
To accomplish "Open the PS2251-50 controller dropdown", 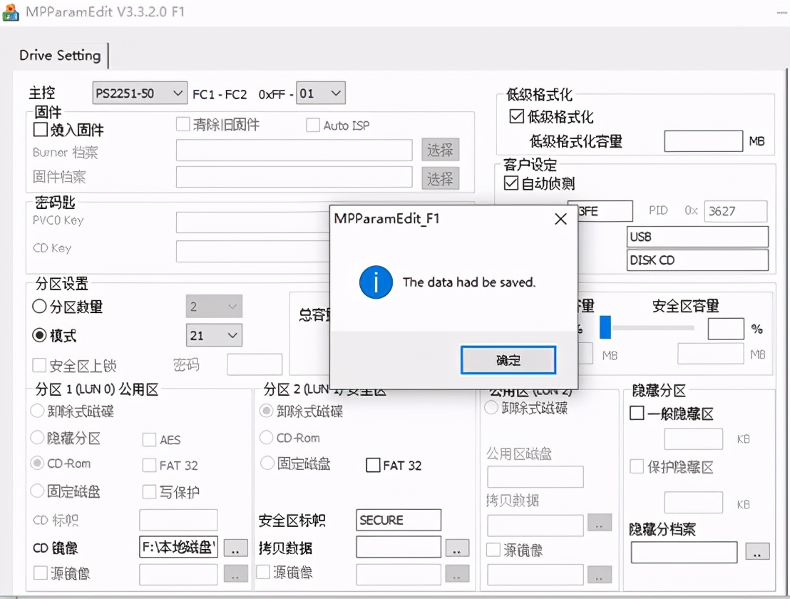I will tap(139, 93).
